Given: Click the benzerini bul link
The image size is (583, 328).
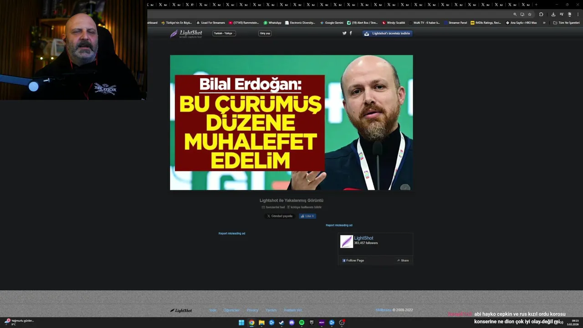Looking at the screenshot, I should [273, 207].
